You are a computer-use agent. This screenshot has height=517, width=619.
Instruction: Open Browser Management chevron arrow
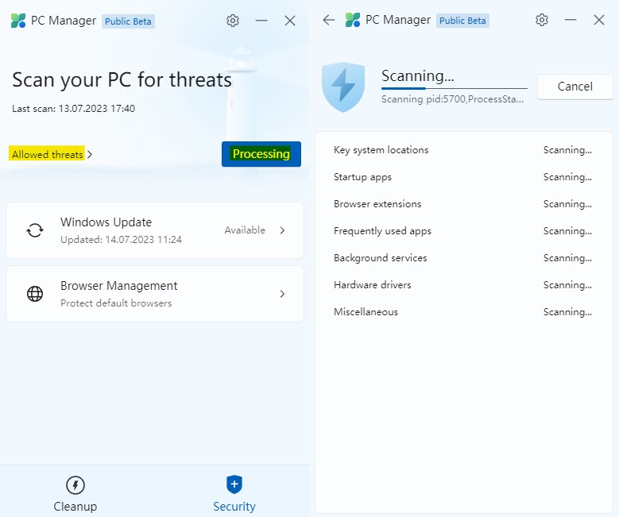click(282, 294)
